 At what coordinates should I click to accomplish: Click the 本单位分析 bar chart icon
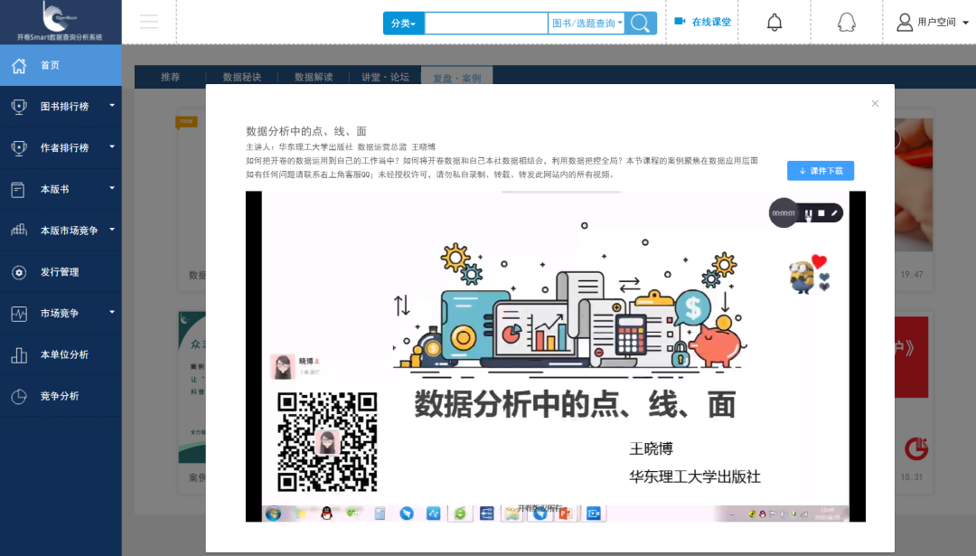[19, 355]
